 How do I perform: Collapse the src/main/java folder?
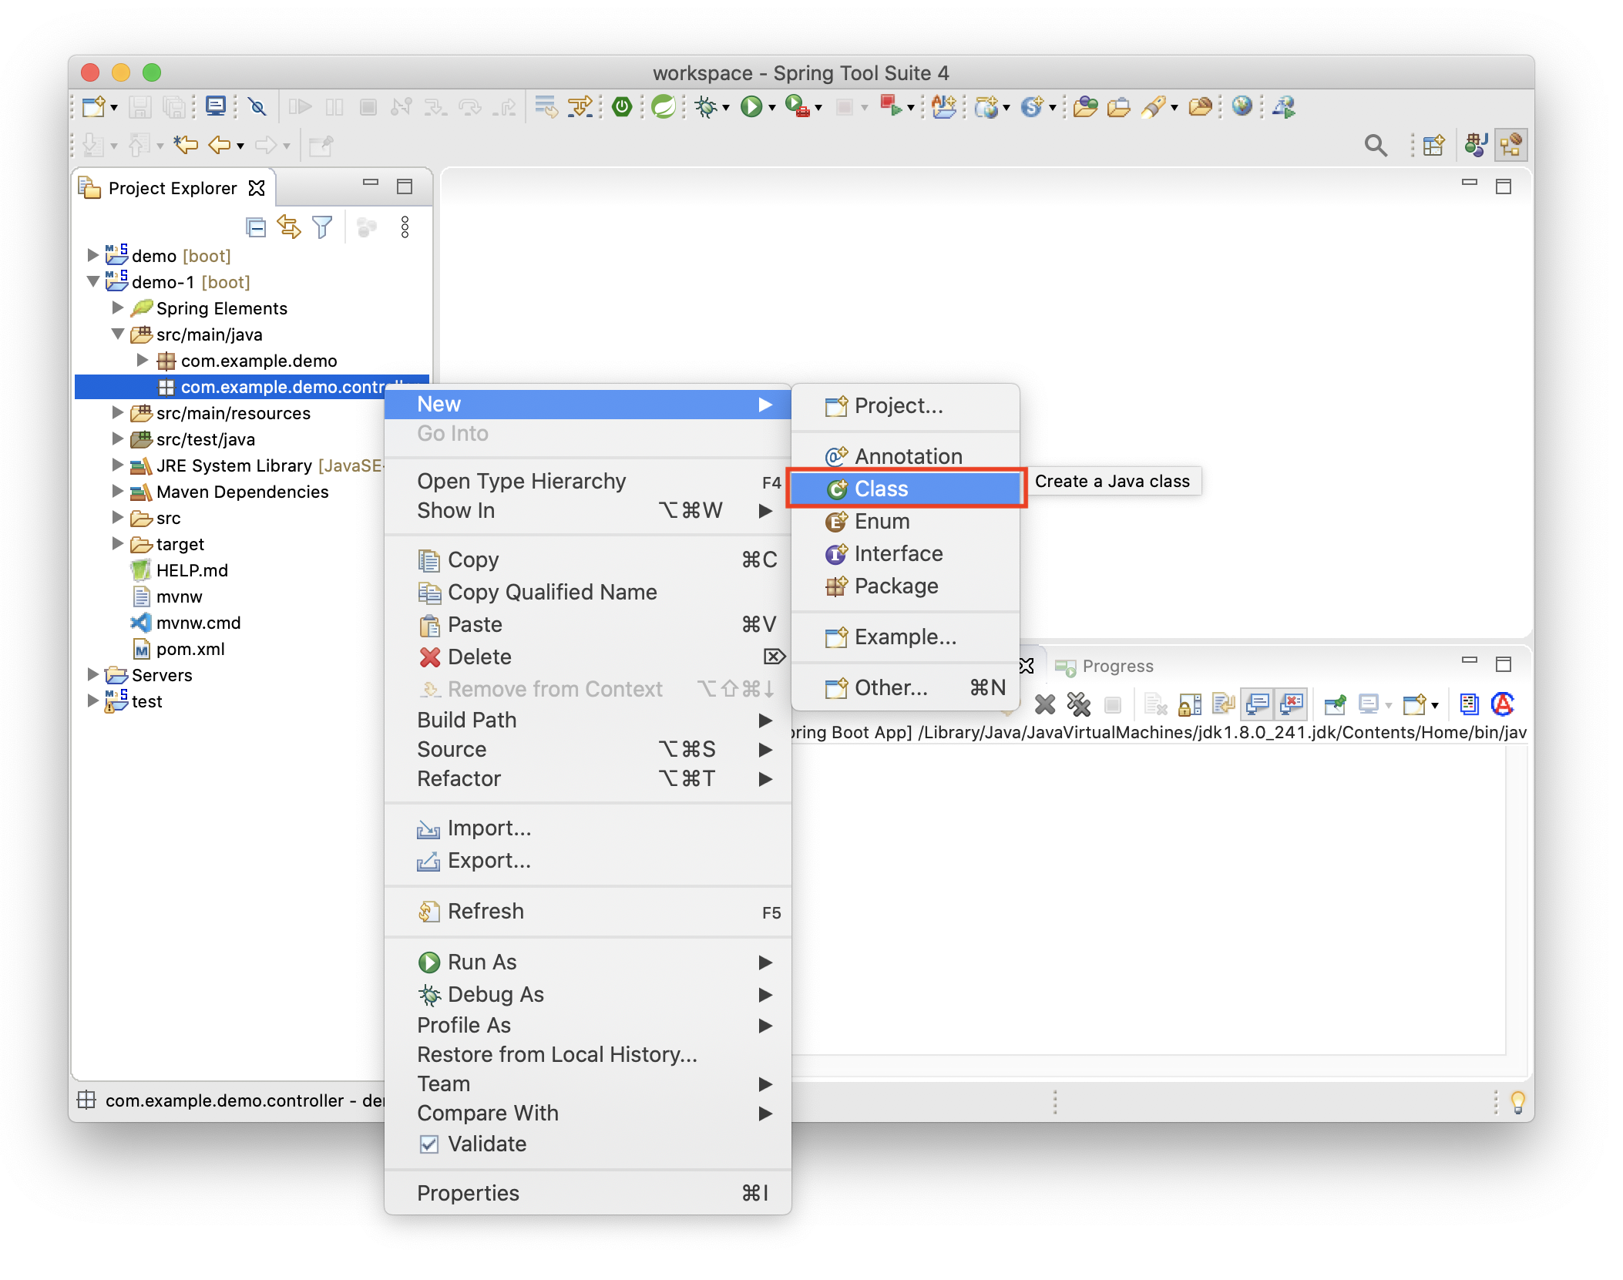[118, 334]
